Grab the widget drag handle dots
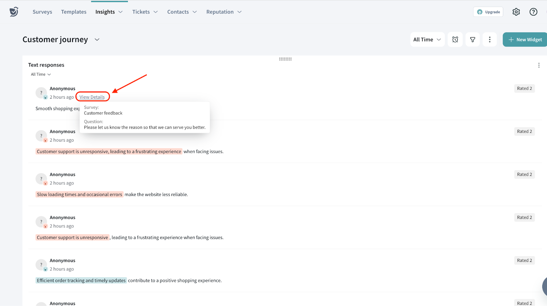 click(285, 59)
